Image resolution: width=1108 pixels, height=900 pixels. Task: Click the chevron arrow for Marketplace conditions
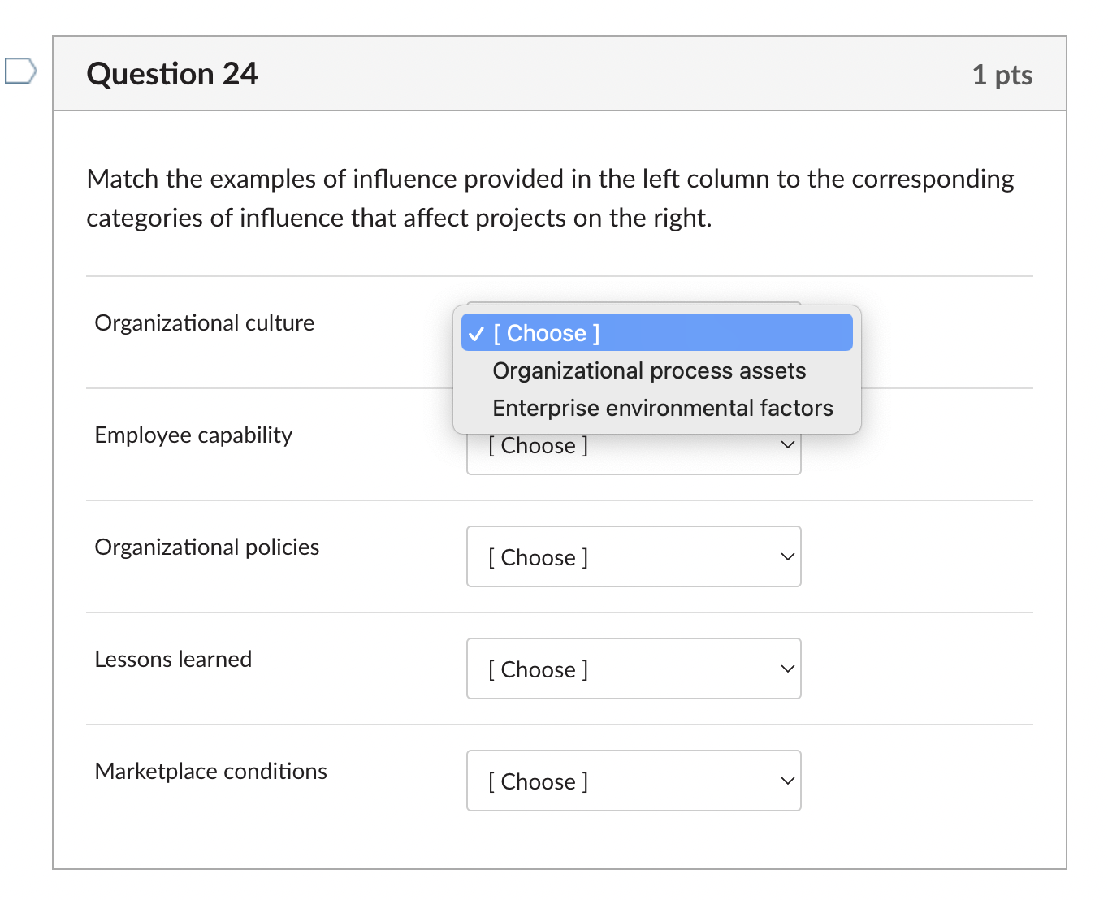786,781
